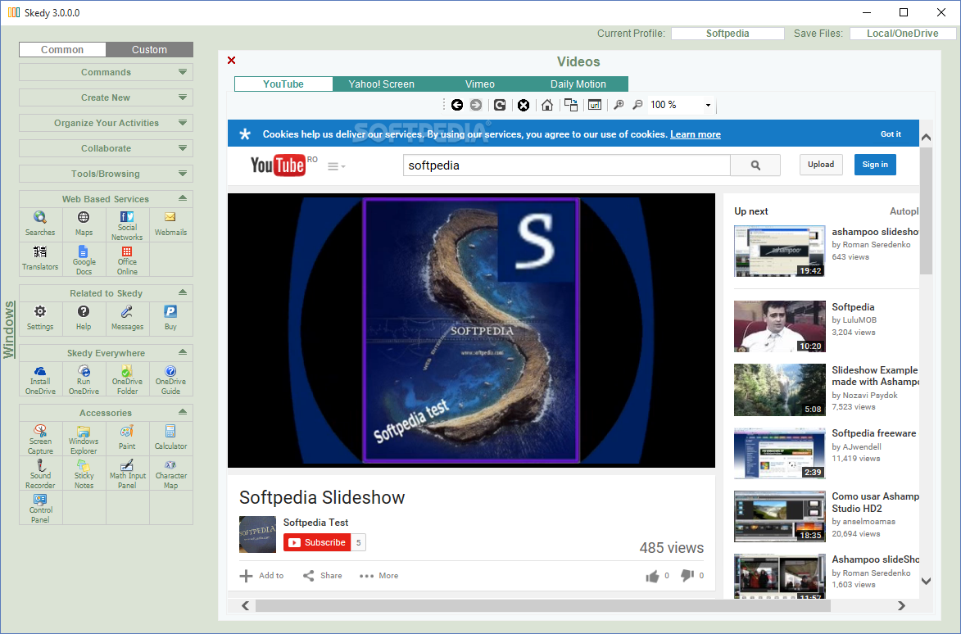Image resolution: width=961 pixels, height=634 pixels.
Task: Open Social Networks service
Action: click(128, 224)
